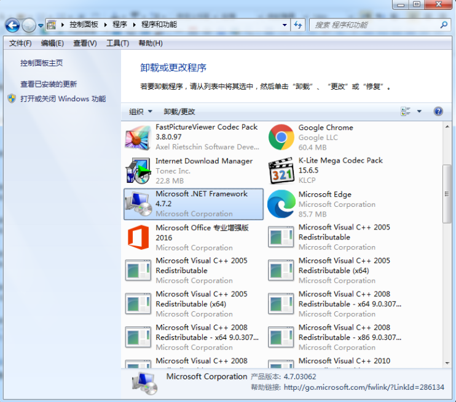Open the 文件(F) menu
This screenshot has height=402, width=456.
20,44
